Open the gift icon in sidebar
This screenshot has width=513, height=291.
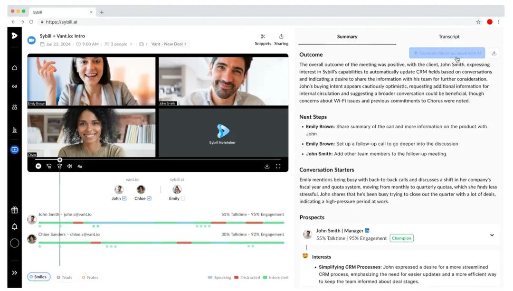point(14,210)
